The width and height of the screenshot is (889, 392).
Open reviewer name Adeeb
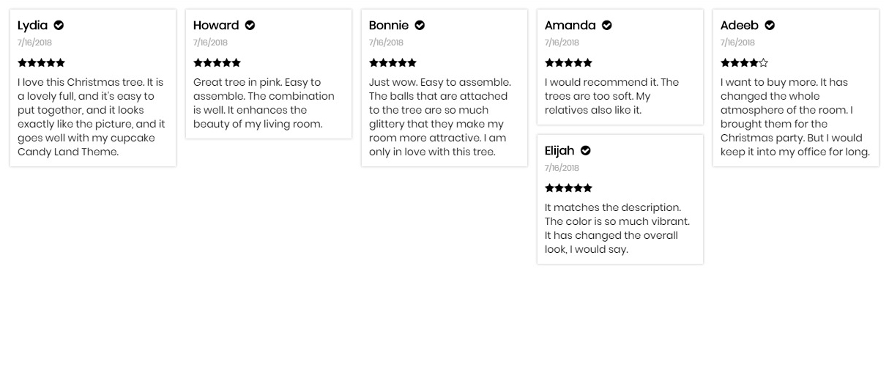pyautogui.click(x=740, y=26)
